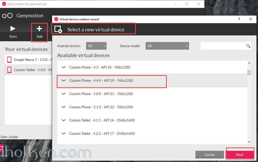Click the Google Nexus 7 phone icon
This screenshot has height=162, width=258.
(9, 60)
